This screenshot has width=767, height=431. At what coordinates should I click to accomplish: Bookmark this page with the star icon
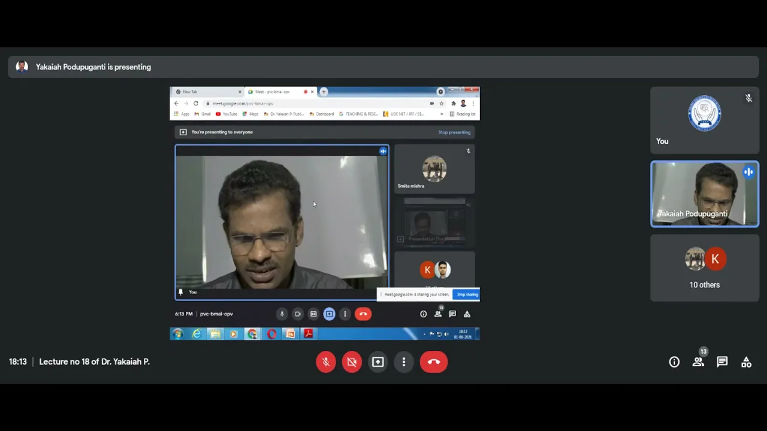(442, 104)
